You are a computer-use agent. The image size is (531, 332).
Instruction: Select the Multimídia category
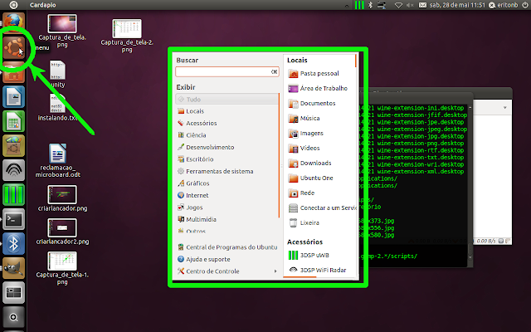[227, 219]
